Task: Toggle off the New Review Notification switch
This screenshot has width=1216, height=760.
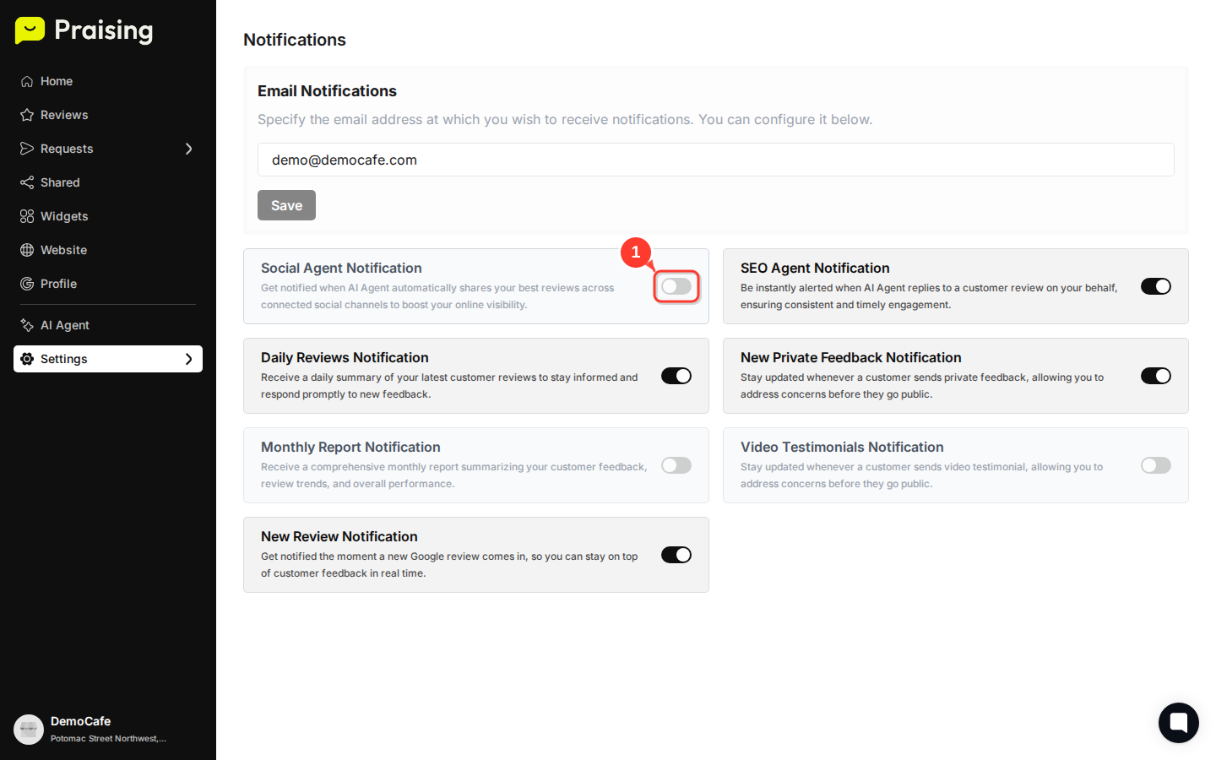Action: 676,555
